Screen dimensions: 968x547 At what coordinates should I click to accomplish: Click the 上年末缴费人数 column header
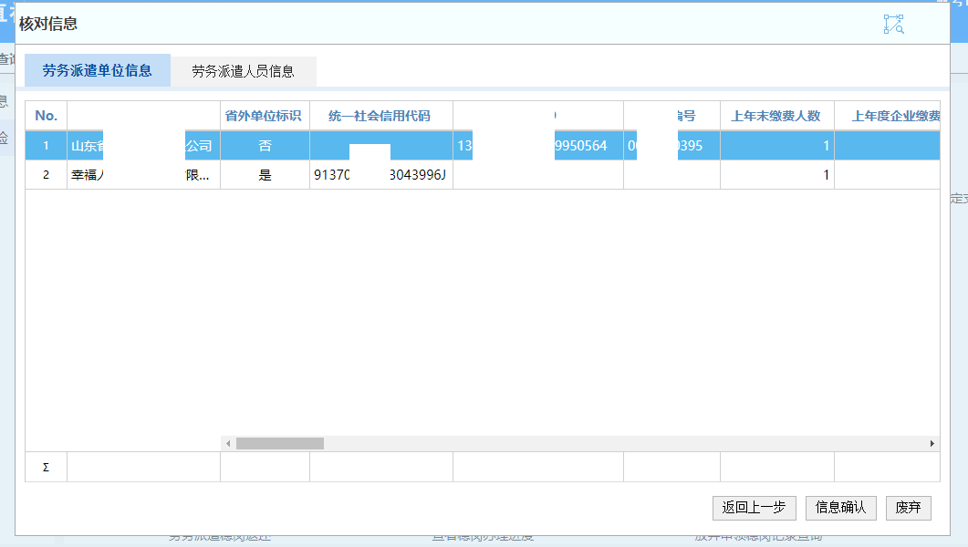coord(776,116)
